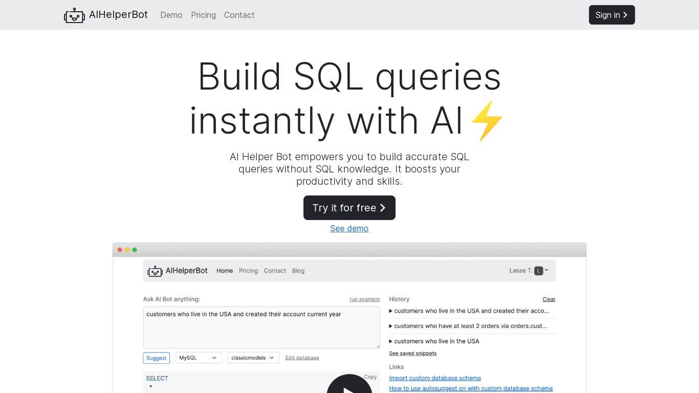
Task: Click the 'Ask AI Bot anything:' label
Action: [x=171, y=299]
